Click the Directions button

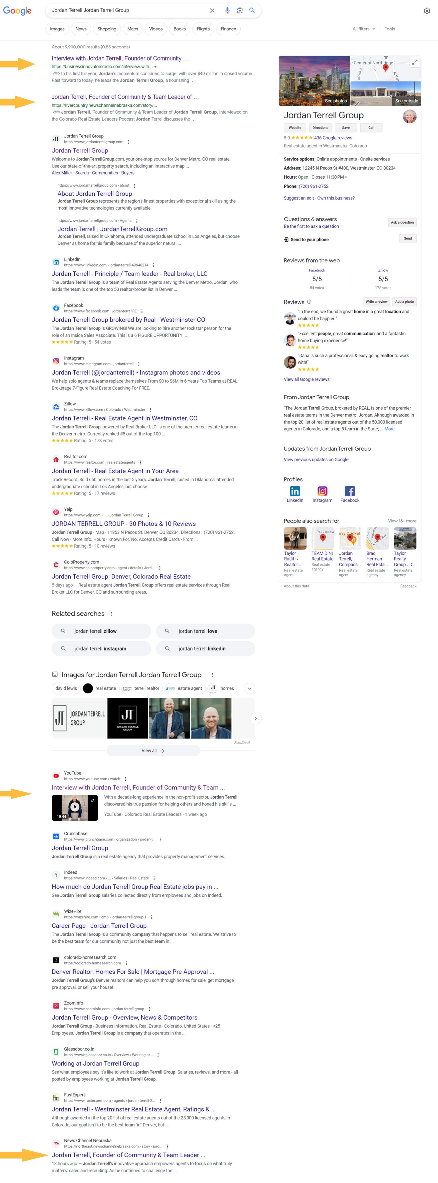[320, 128]
